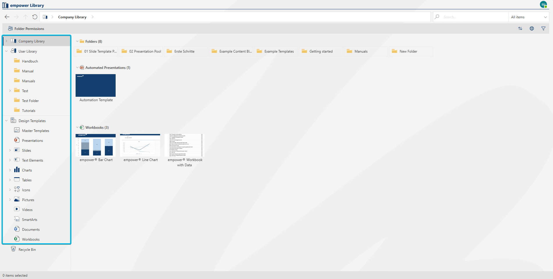The height and width of the screenshot is (279, 553).
Task: Refresh the library view
Action: click(35, 17)
